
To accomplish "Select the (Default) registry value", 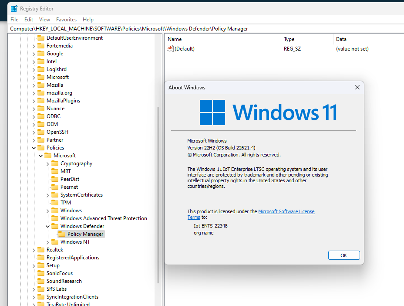I will [x=184, y=49].
